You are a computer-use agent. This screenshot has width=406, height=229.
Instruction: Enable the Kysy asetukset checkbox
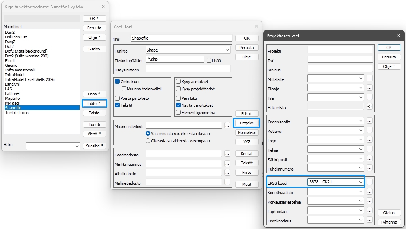point(178,82)
